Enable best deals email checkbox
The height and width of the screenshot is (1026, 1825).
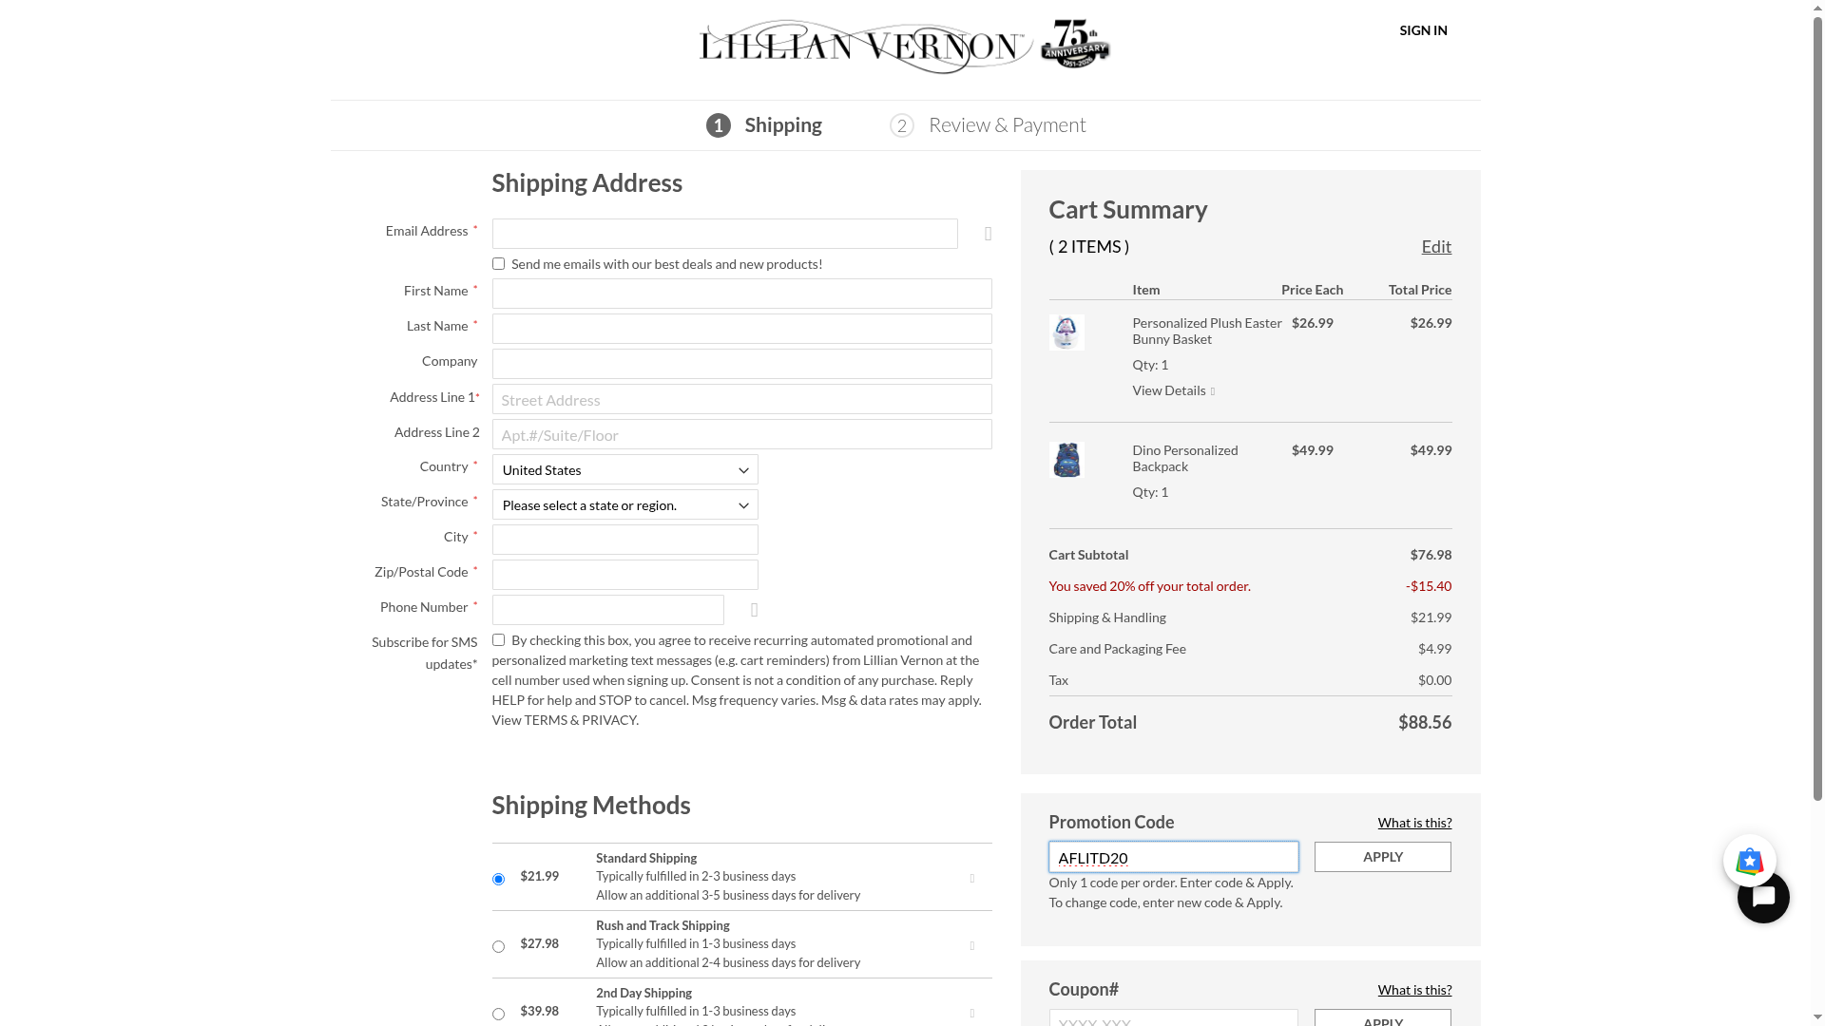click(498, 264)
